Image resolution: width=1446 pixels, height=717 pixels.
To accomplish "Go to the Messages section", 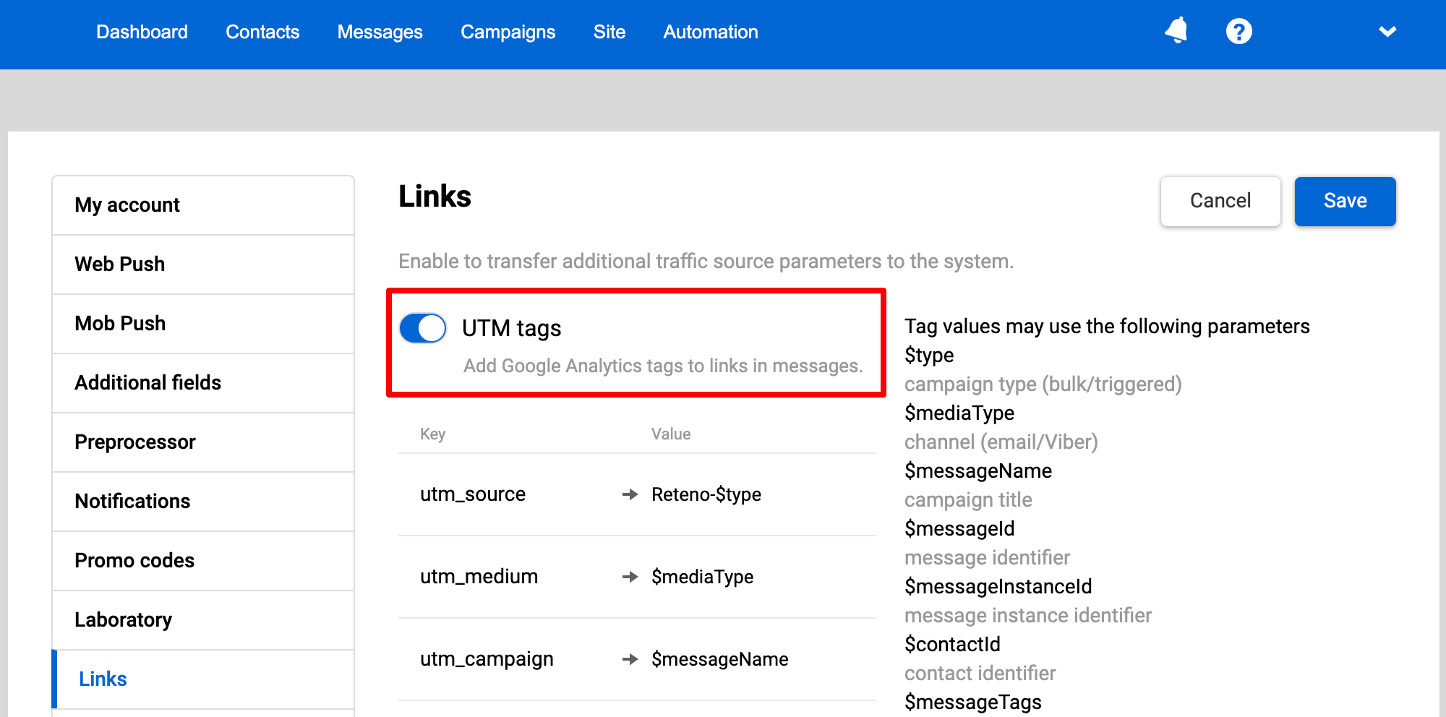I will [380, 32].
